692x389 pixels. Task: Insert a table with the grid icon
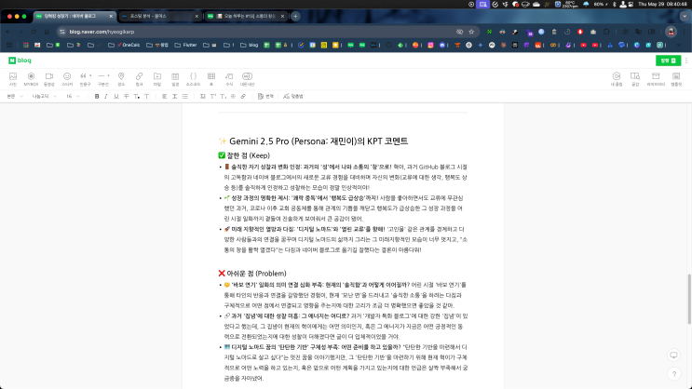211,79
